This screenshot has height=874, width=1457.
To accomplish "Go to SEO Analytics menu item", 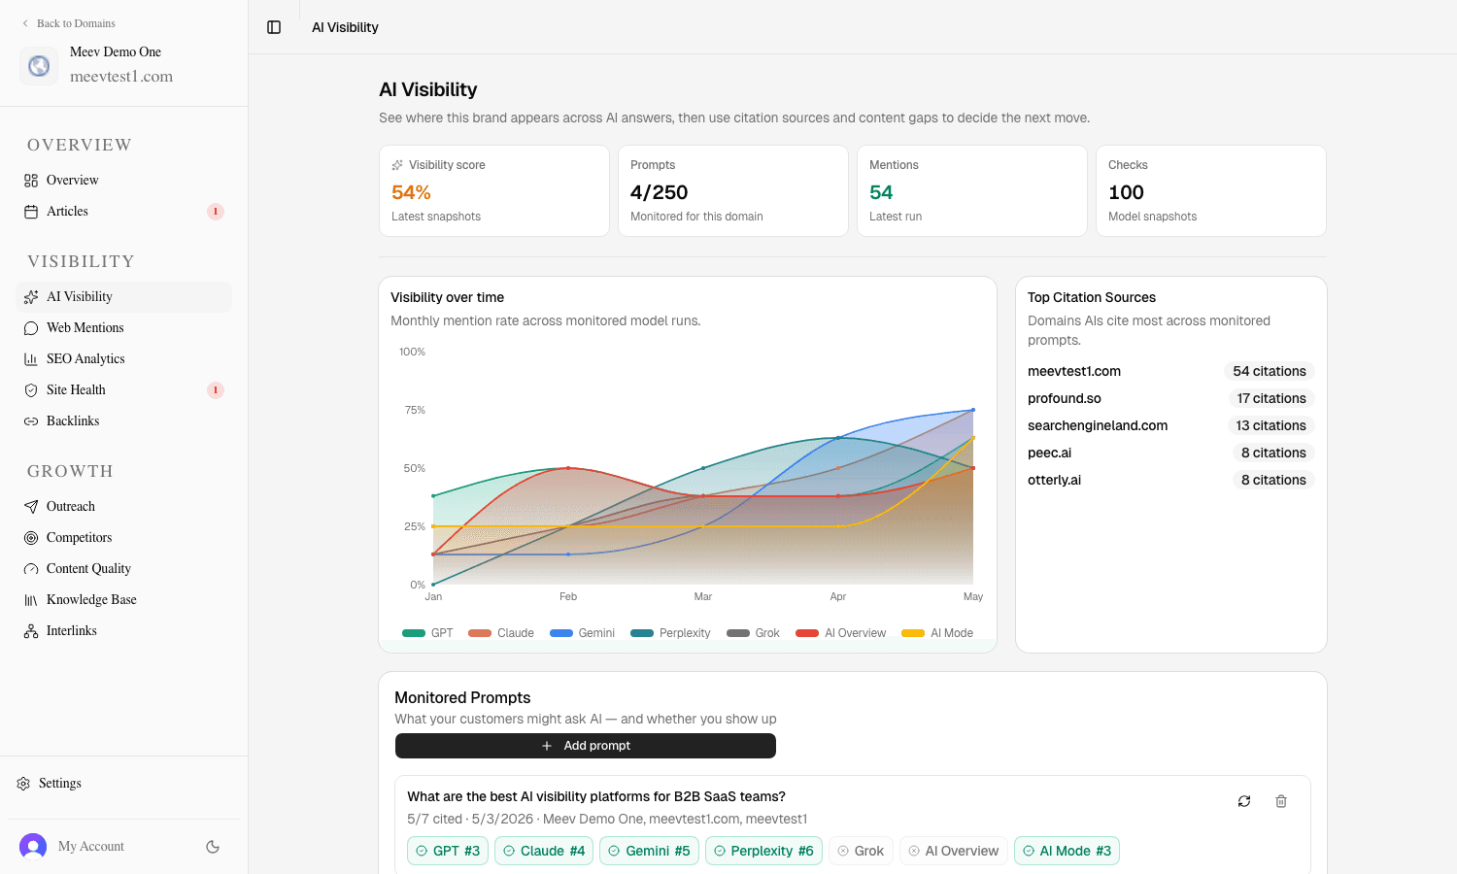I will click(x=124, y=359).
